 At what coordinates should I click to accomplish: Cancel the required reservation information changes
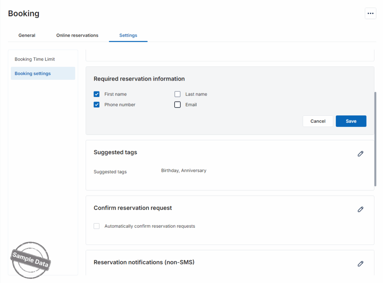(x=318, y=121)
